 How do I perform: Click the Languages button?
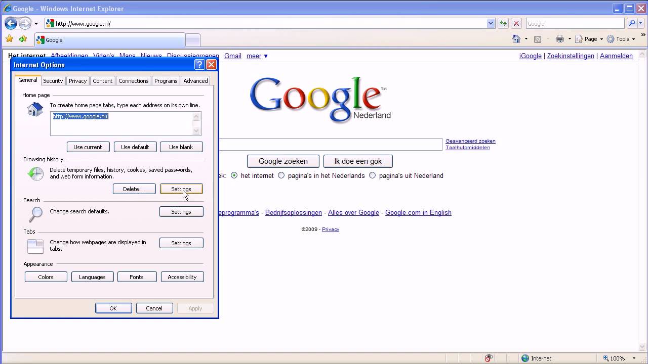[92, 277]
